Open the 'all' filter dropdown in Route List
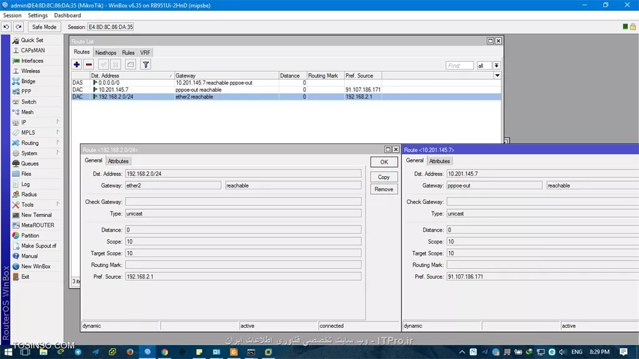This screenshot has width=639, height=359. [496, 66]
